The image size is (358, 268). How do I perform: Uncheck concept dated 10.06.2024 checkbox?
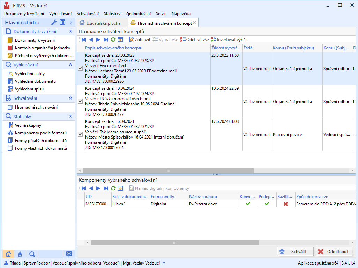pyautogui.click(x=80, y=101)
